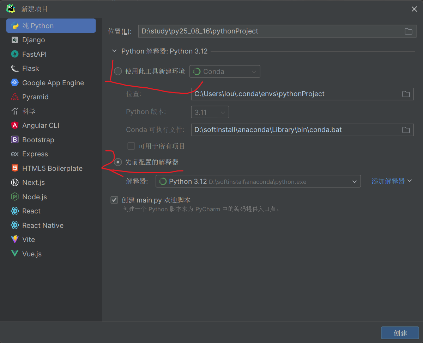This screenshot has width=423, height=343.
Task: Choose HTML5 Boilerplate project type
Action: (x=51, y=168)
